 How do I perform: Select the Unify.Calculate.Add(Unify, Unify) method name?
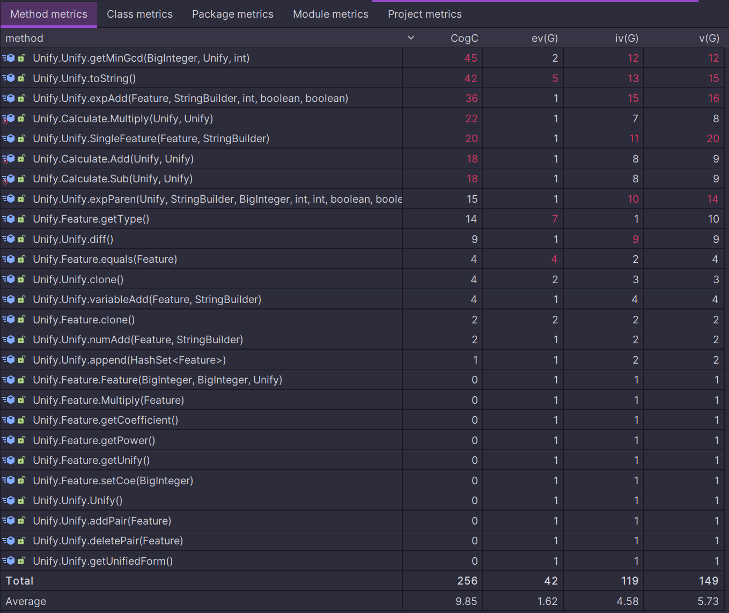tap(113, 159)
